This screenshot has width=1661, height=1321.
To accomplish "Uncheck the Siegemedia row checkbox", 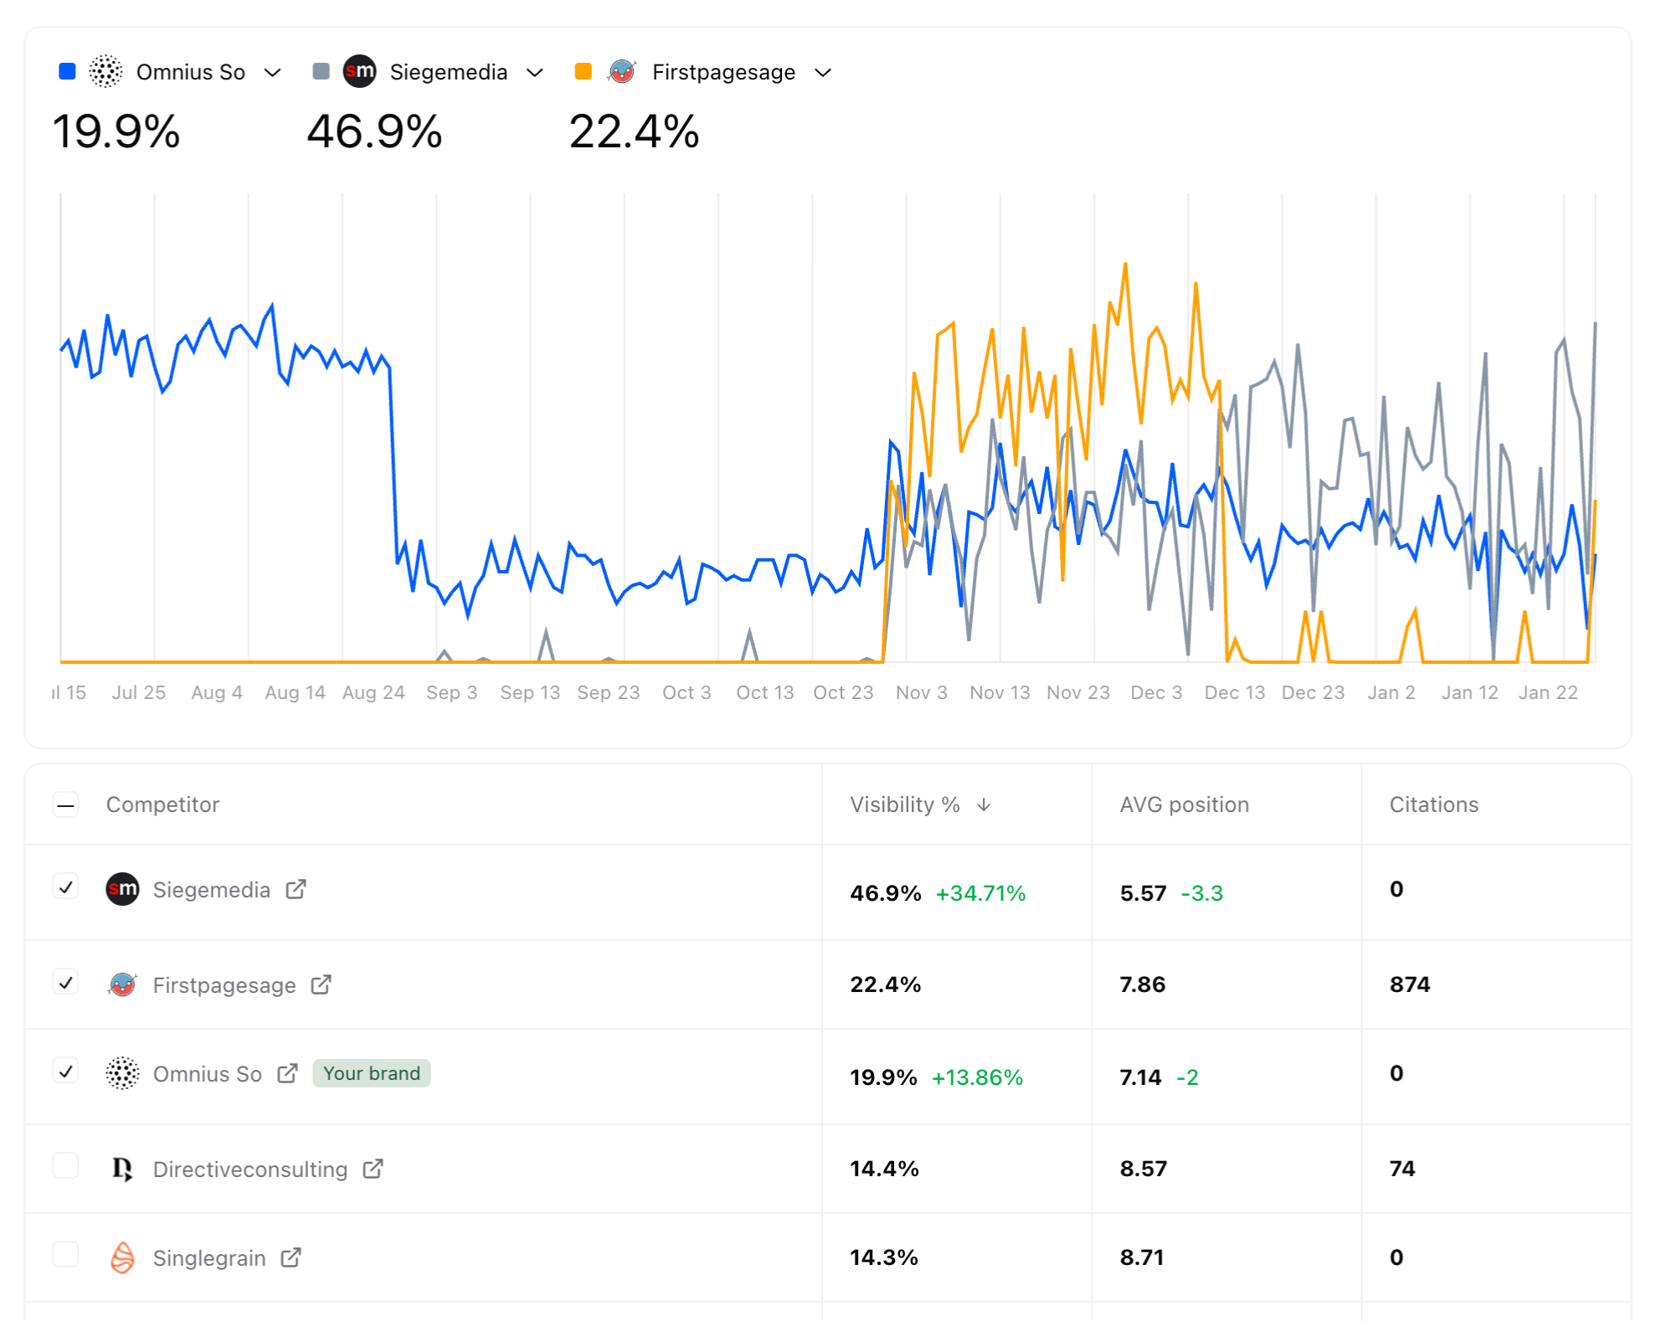I will (66, 889).
